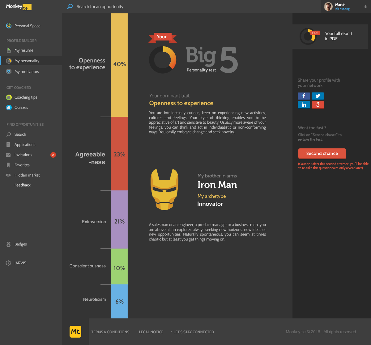Share profile on Google Plus
The image size is (371, 345).
[x=318, y=105]
